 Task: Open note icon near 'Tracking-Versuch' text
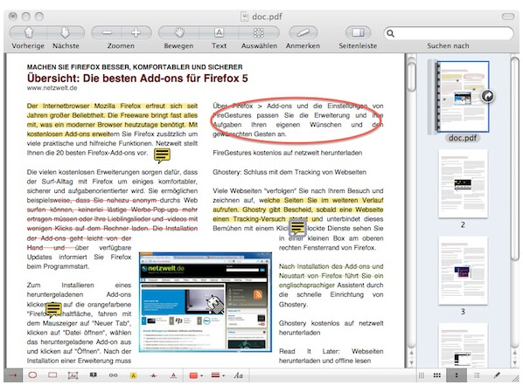point(297,228)
